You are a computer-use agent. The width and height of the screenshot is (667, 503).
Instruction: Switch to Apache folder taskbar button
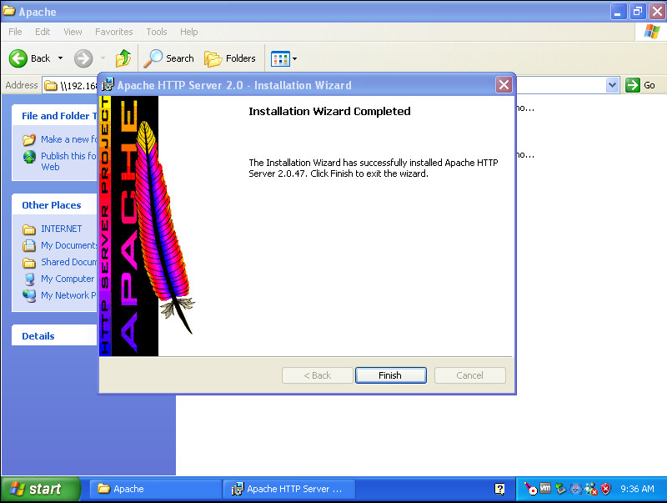click(x=155, y=489)
